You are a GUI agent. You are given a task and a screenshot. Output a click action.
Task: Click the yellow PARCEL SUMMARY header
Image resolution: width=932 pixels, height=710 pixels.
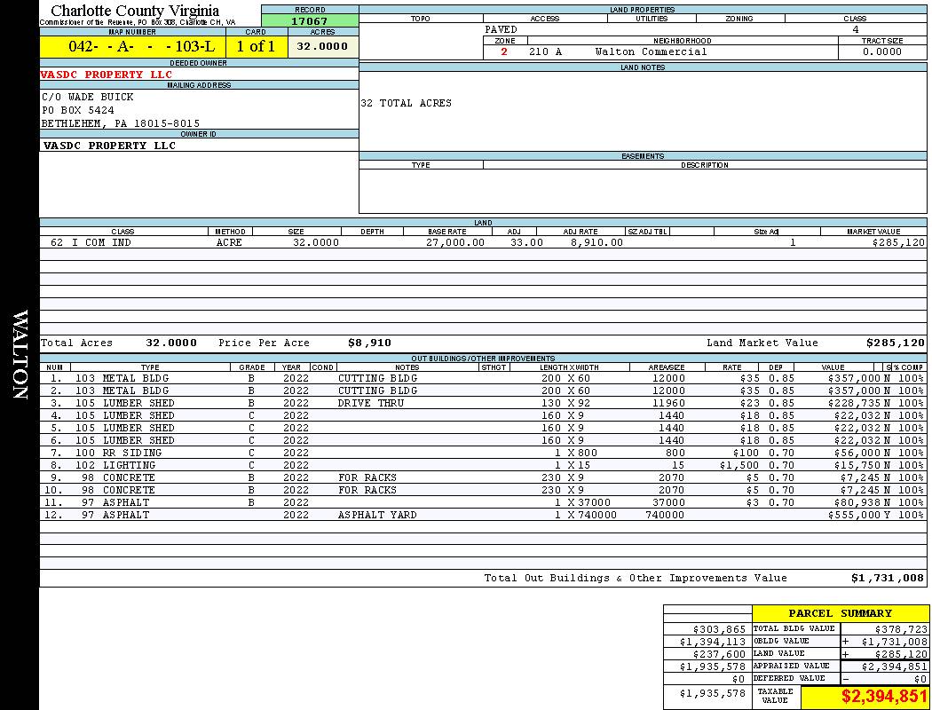point(840,613)
